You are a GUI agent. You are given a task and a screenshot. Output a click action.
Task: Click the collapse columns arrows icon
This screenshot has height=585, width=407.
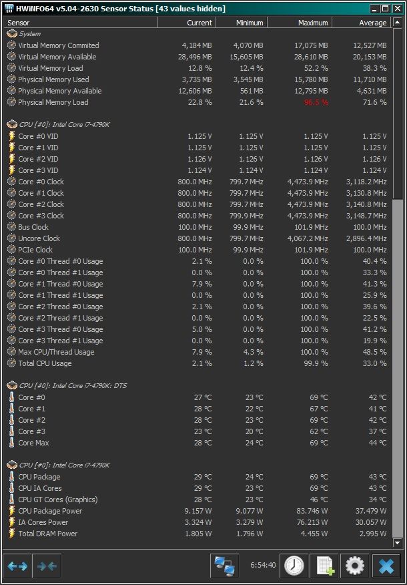click(47, 566)
